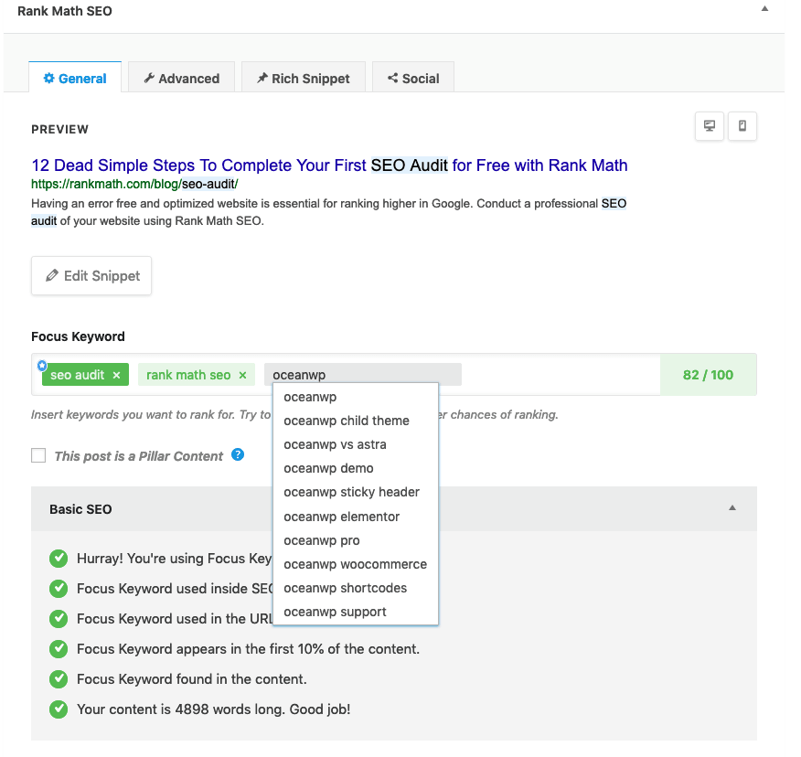The width and height of the screenshot is (801, 757).
Task: Choose suggestion oceanwp sticky header
Action: (356, 492)
